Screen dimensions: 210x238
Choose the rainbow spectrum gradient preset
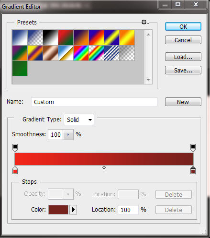tap(81, 53)
